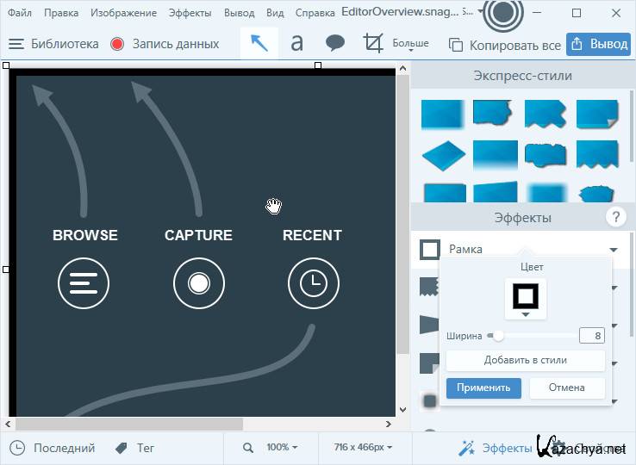Open the border Цвет color swatch
The width and height of the screenshot is (636, 465).
[526, 297]
